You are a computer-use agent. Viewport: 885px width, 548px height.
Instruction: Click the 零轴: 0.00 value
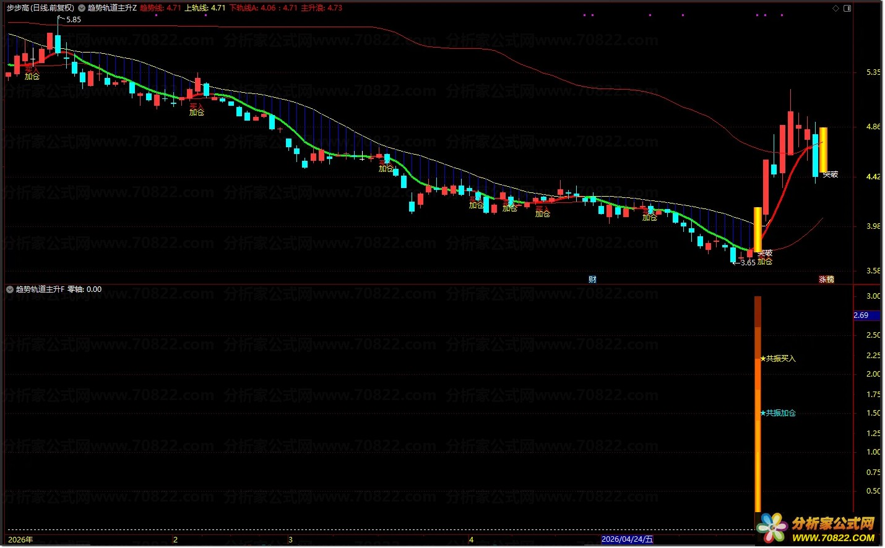[x=85, y=289]
